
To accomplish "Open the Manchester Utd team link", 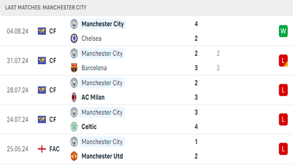I will coord(102,156).
